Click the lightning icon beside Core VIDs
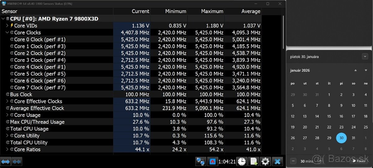Image resolution: width=373 pixels, height=168 pixels. (x=12, y=26)
